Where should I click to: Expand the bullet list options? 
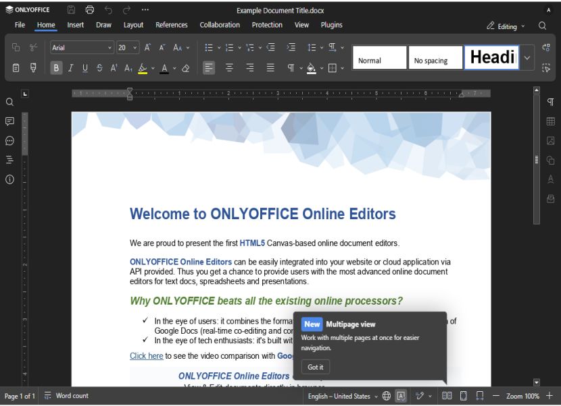coord(219,47)
